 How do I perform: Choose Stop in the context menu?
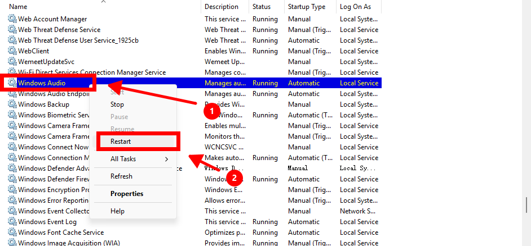117,104
